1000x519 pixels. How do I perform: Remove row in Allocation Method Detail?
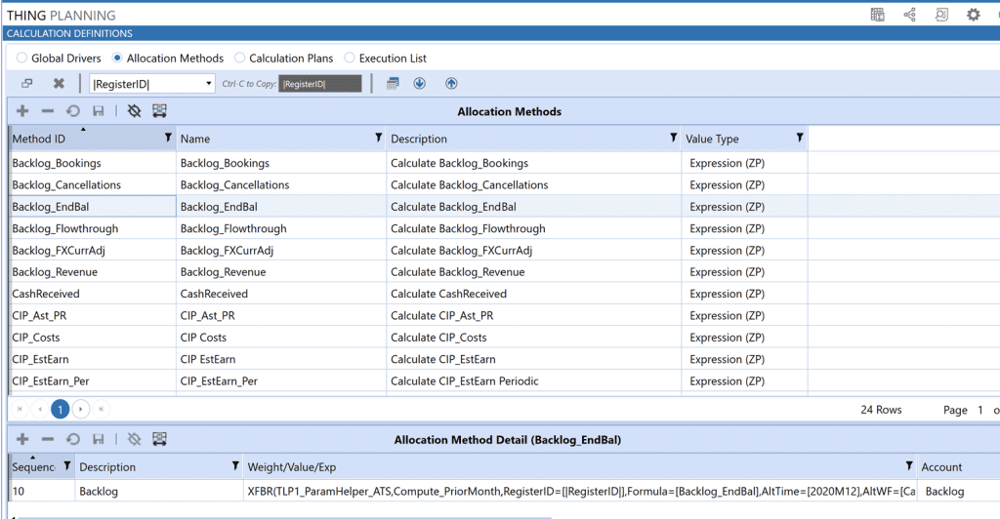point(48,439)
